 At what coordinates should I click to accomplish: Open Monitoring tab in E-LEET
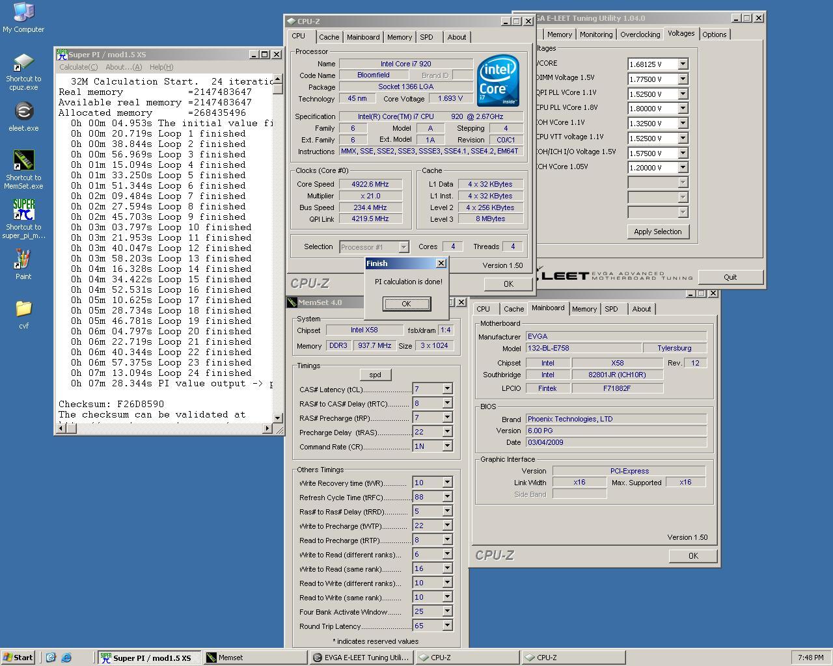(596, 34)
